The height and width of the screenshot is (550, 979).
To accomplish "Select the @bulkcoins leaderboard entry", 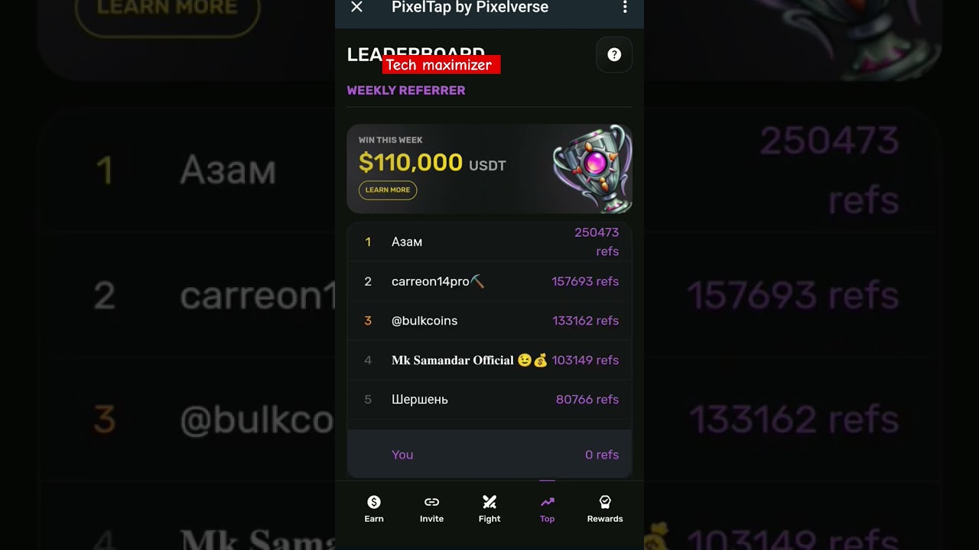I will tap(489, 321).
